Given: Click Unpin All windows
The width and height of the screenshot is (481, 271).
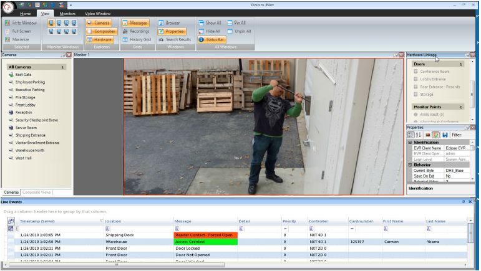Looking at the screenshot, I should tap(240, 31).
